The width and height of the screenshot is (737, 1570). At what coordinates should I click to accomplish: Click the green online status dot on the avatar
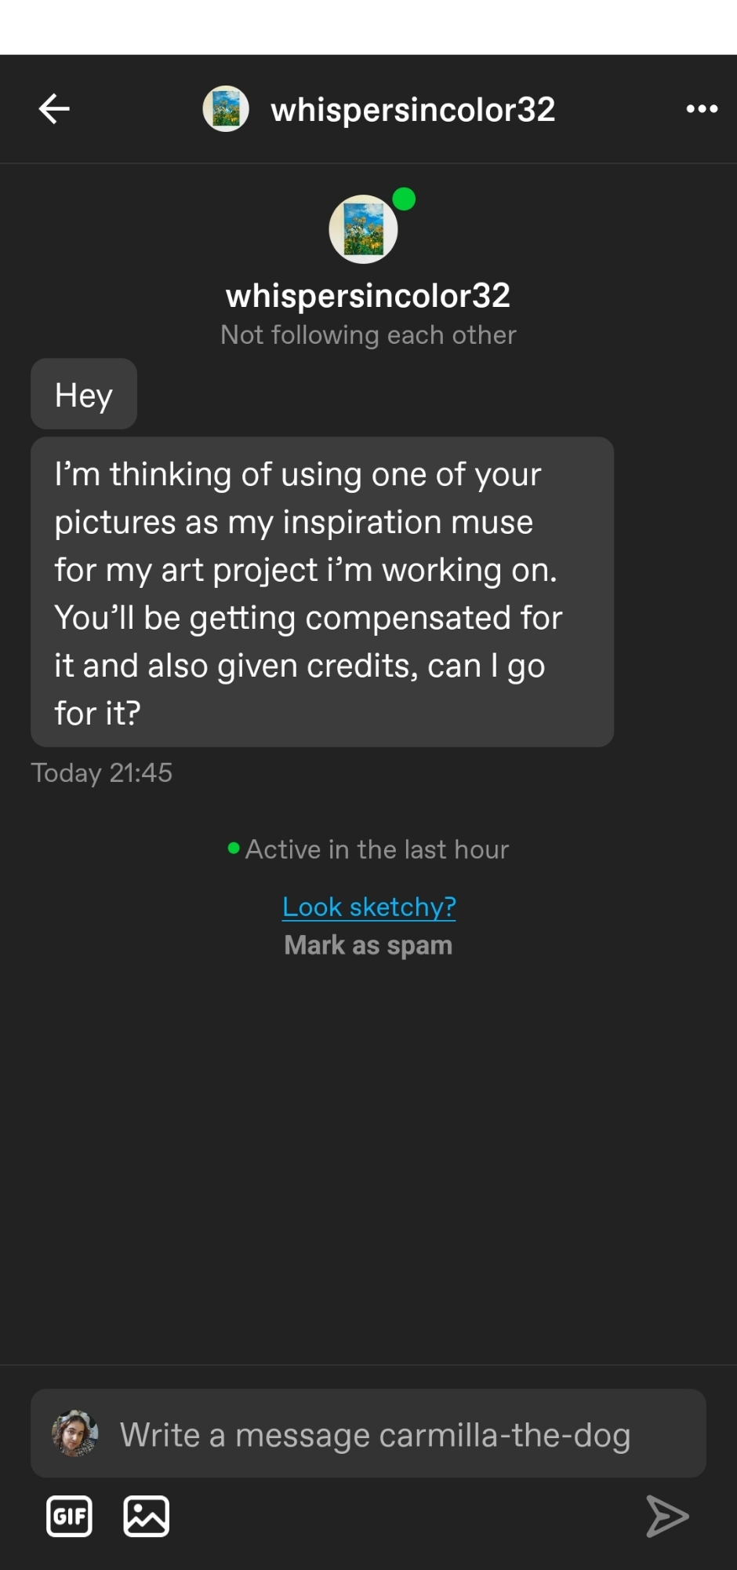[x=404, y=199]
